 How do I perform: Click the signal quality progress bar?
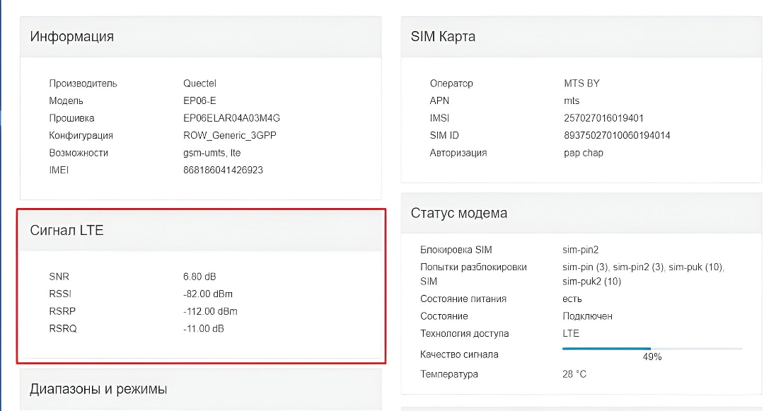tap(652, 348)
